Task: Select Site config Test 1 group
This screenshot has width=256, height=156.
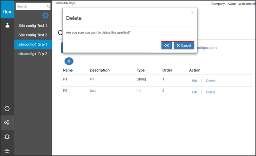Action: (33, 26)
